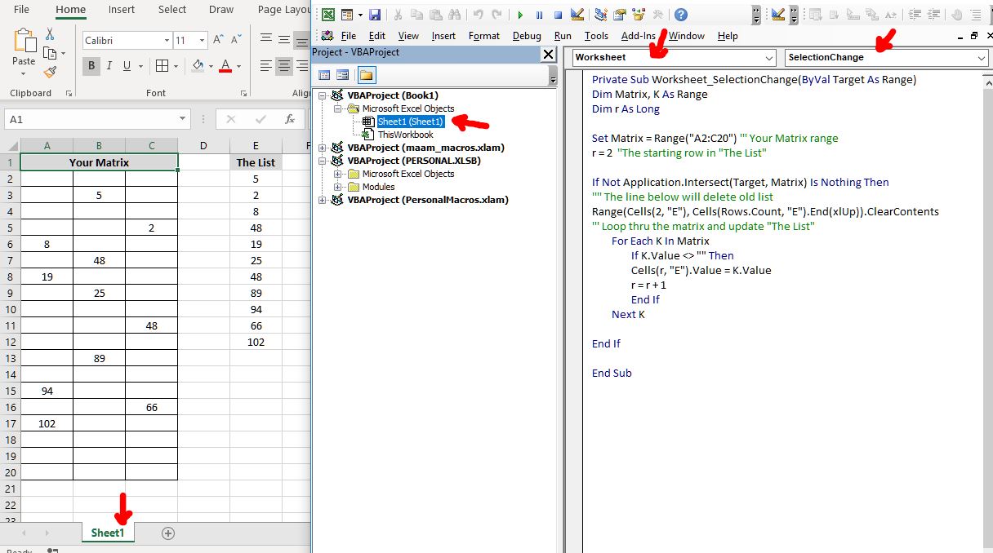Click the Copy icon in Excel Clipboard group
Image resolution: width=993 pixels, height=553 pixels.
click(x=49, y=53)
